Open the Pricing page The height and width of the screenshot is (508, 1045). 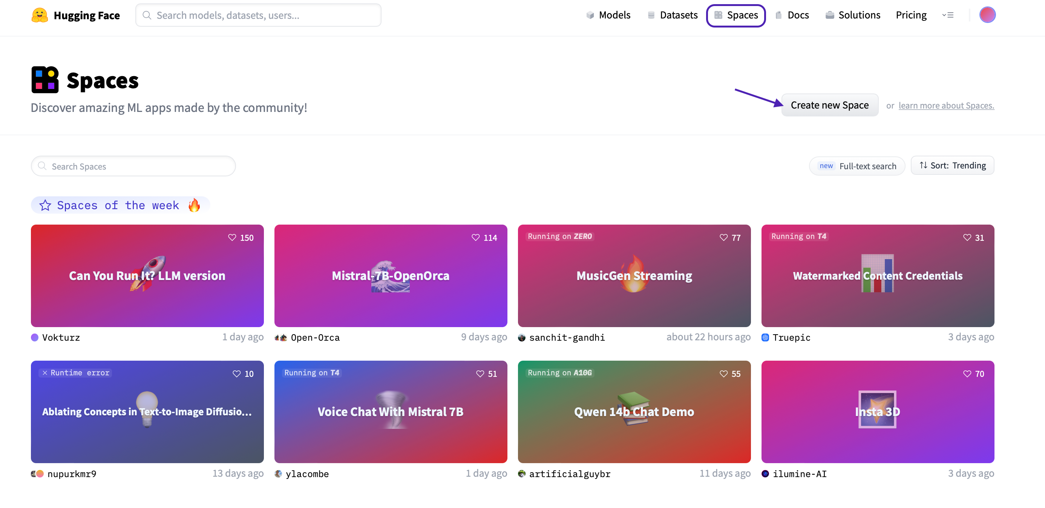pos(911,15)
